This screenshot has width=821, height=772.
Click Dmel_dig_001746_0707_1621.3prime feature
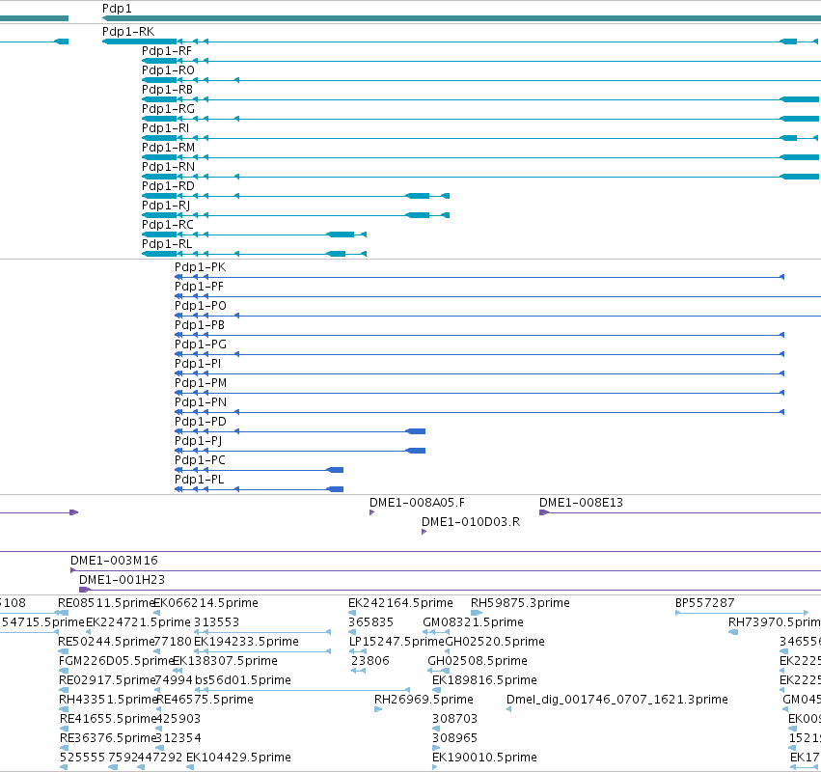click(617, 701)
